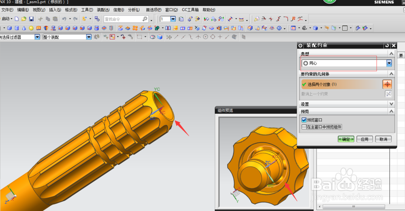Click the pattern feature icon
405x211 pixels.
pyautogui.click(x=135, y=28)
